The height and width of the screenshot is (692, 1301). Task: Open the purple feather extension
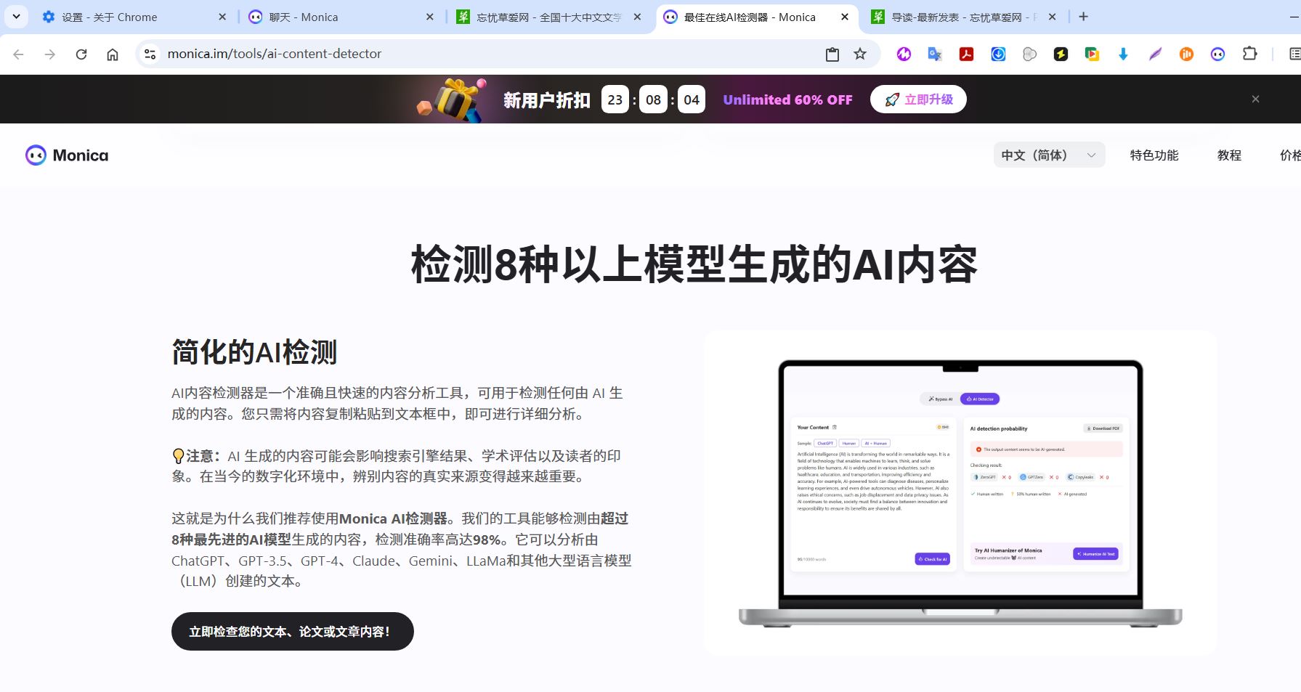(x=1155, y=54)
